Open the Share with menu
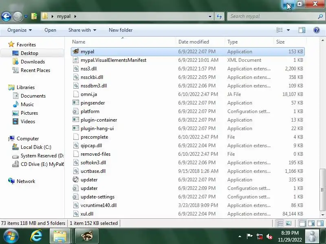Viewport: 326px width, 244px height. [x=82, y=30]
